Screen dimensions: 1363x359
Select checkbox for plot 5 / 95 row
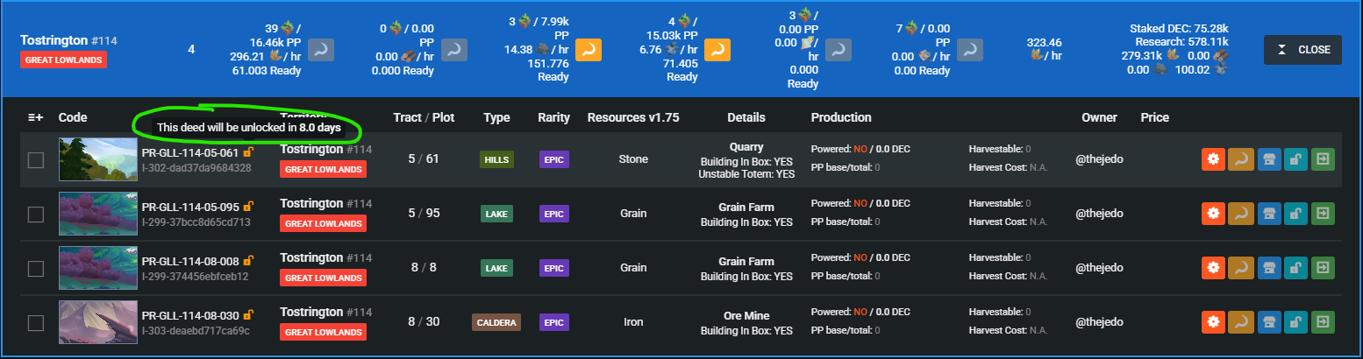click(x=36, y=215)
